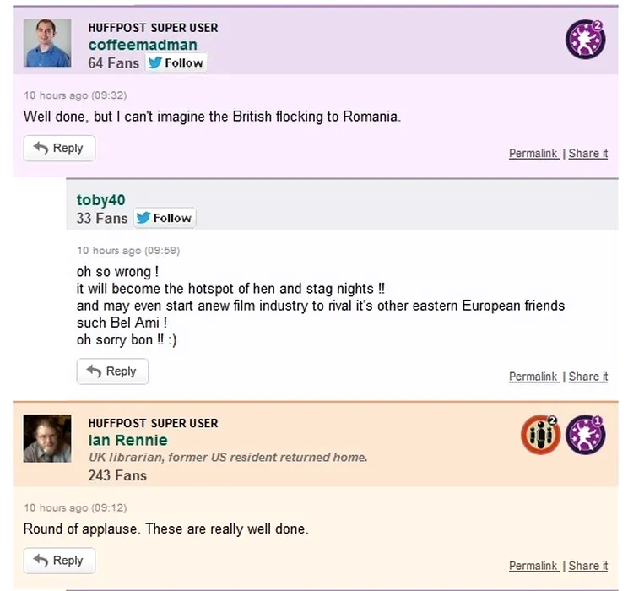The height and width of the screenshot is (591, 628).
Task: Open coffeemadman's profile picture
Action: point(46,43)
